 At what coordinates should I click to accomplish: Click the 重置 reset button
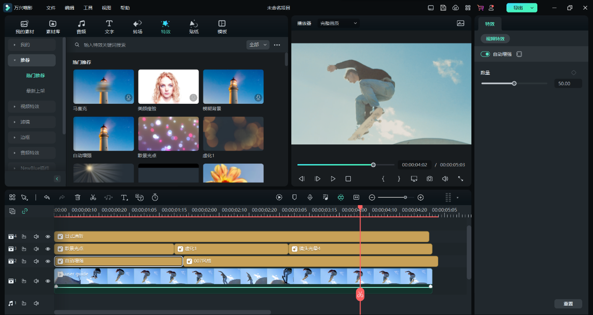click(568, 304)
